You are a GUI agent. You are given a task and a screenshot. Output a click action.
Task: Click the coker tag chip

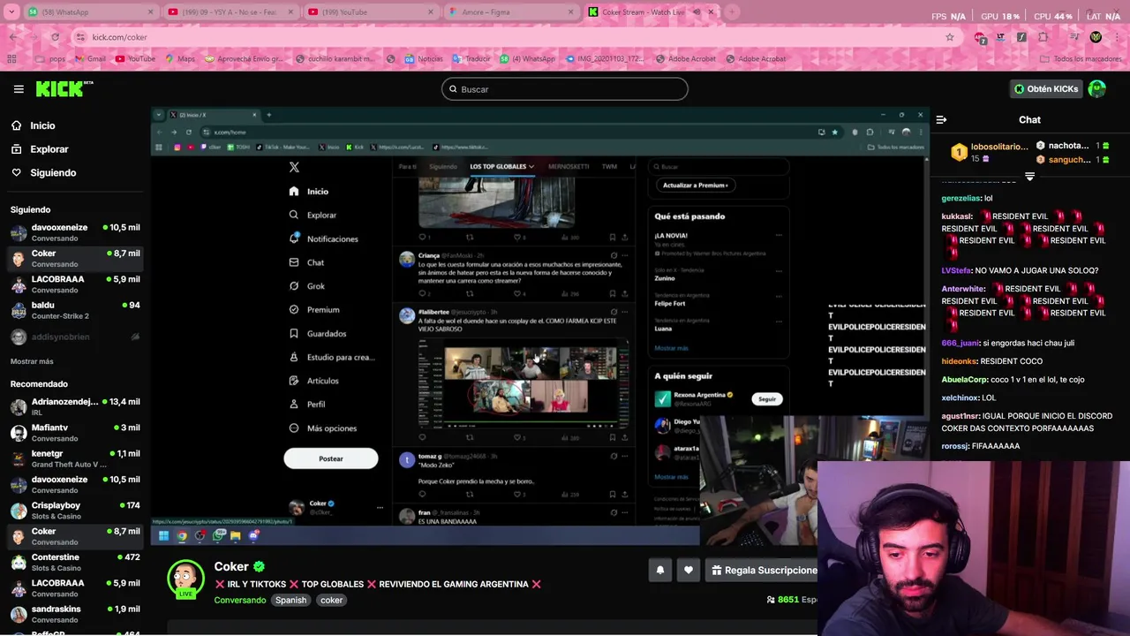pos(331,600)
